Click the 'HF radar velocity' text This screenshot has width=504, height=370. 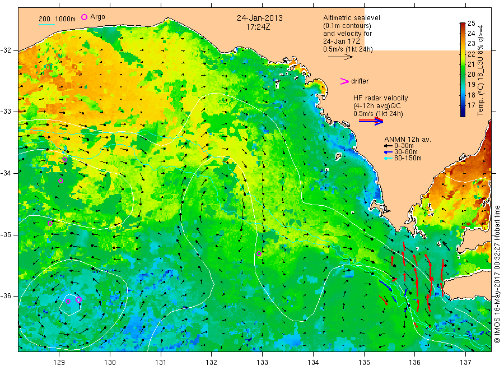[x=381, y=98]
